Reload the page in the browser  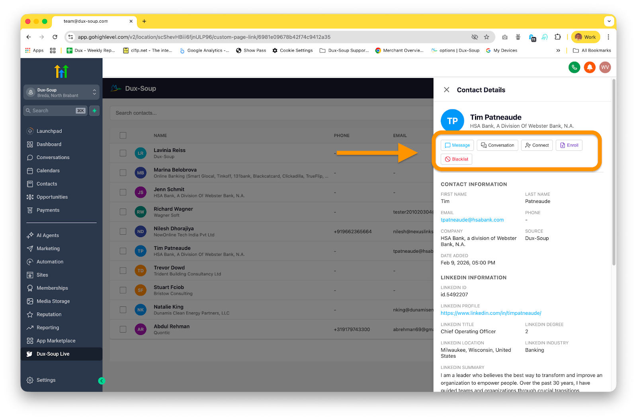pos(55,37)
